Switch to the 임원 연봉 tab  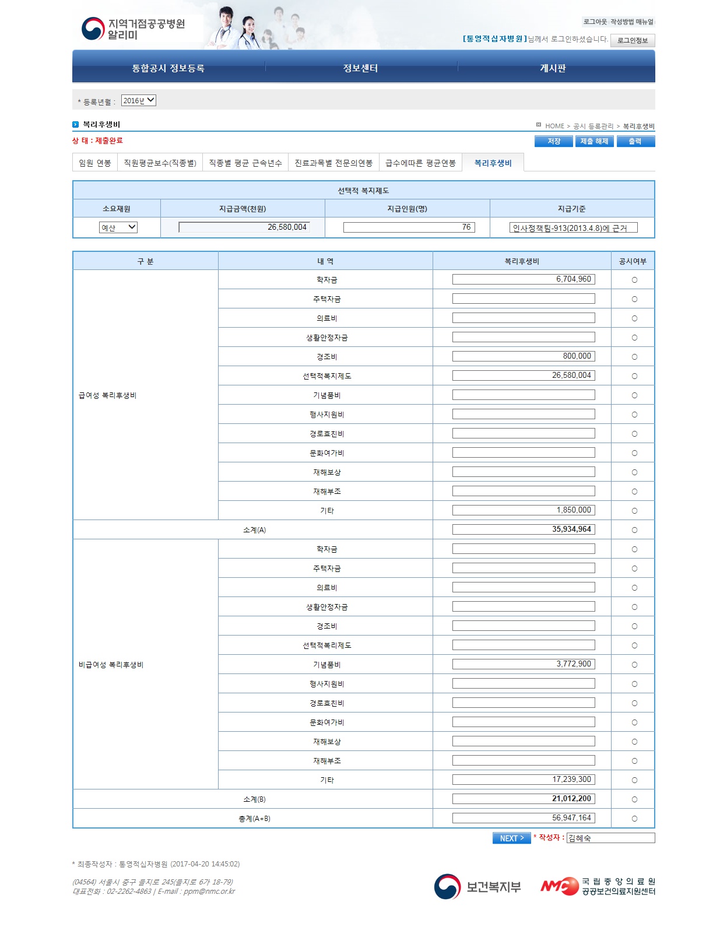point(95,163)
